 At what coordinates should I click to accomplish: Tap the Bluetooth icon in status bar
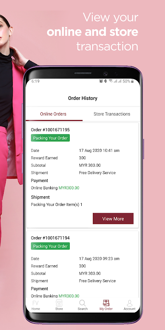tap(106, 81)
